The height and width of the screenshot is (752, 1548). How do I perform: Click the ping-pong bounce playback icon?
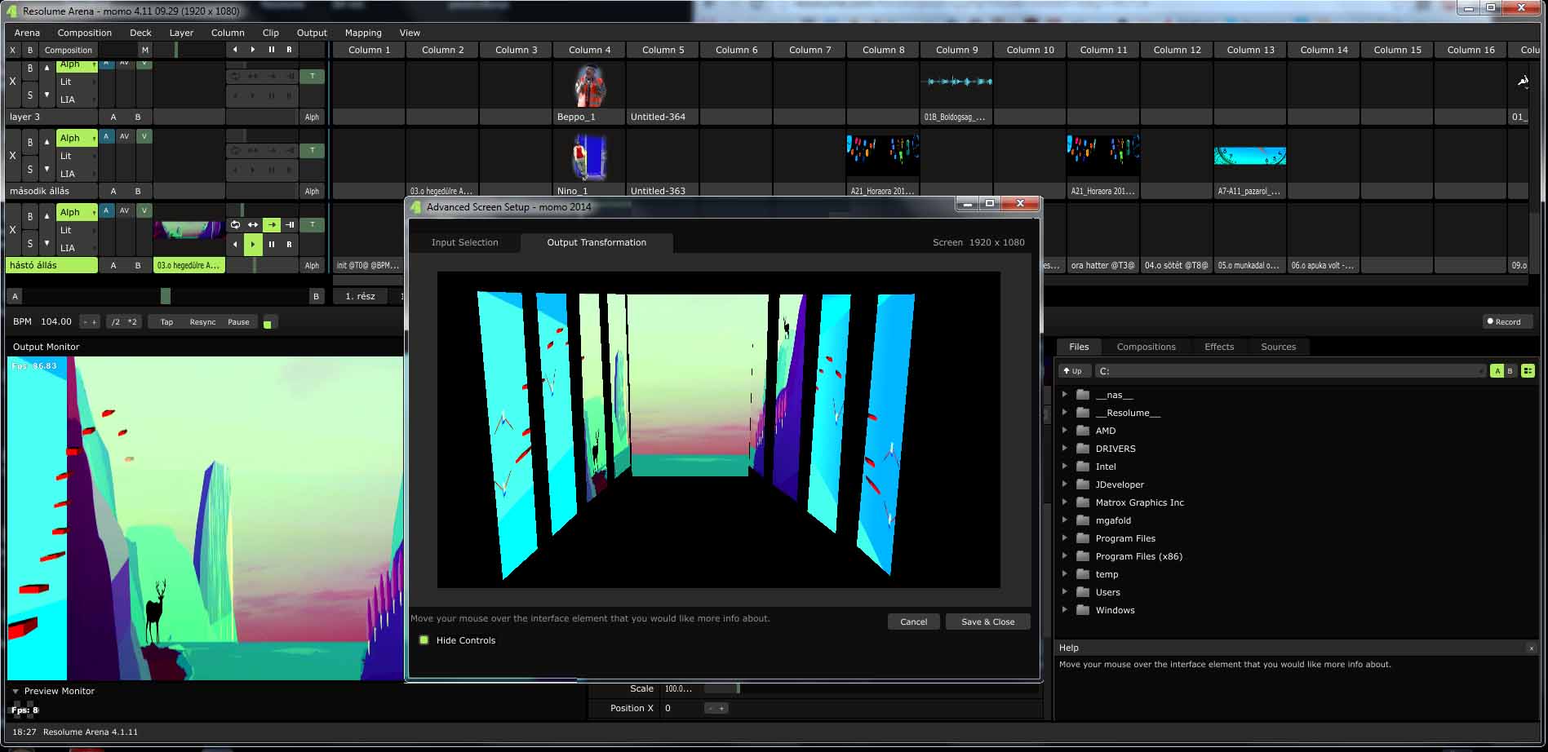253,224
